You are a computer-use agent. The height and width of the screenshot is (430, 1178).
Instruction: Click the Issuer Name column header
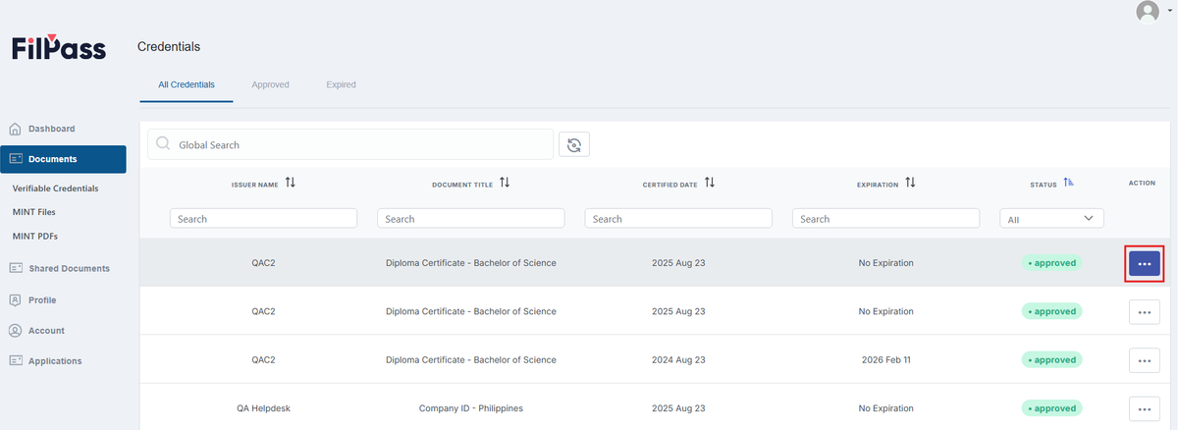click(255, 185)
